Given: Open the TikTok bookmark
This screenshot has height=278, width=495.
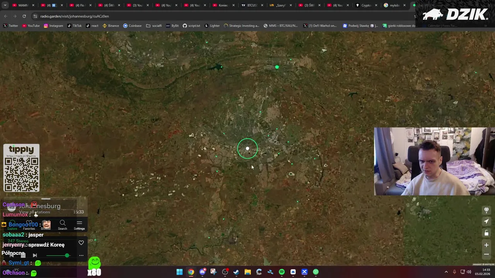Looking at the screenshot, I should point(74,25).
